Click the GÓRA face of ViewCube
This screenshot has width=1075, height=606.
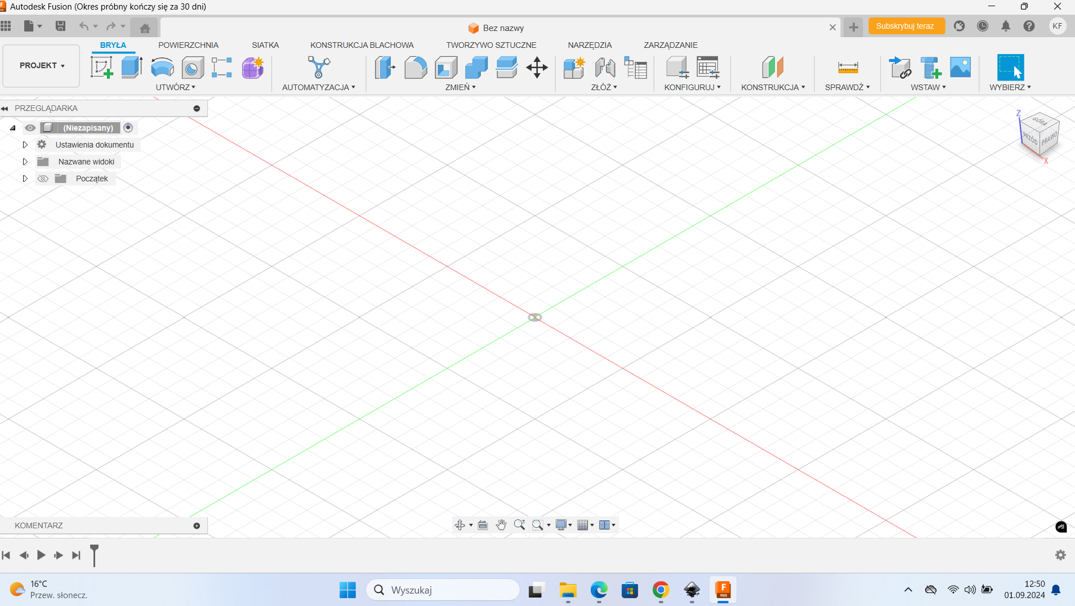(1040, 121)
